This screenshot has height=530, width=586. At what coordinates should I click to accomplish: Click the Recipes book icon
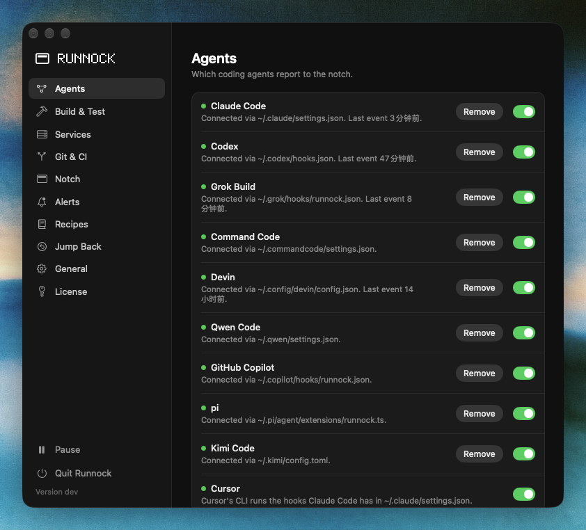tap(42, 224)
